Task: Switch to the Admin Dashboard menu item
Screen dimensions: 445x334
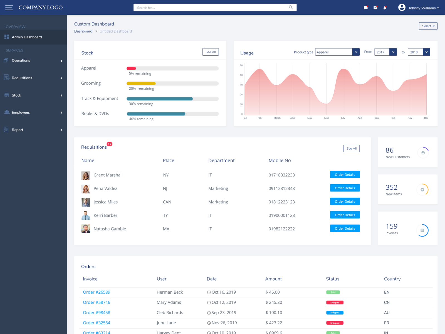Action: click(27, 37)
